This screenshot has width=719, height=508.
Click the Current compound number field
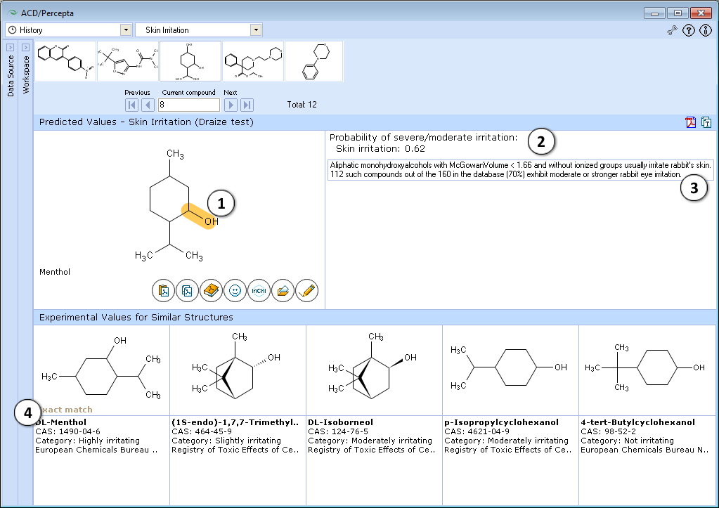click(x=189, y=105)
